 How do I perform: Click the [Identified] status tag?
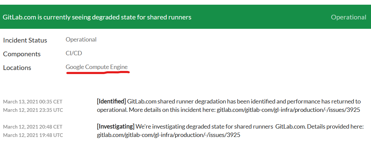111,102
